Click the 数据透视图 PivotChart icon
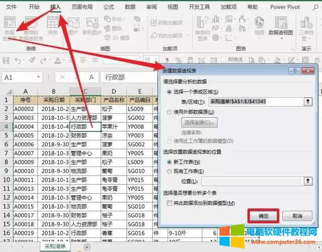Viewport: 322px width, 252px height. click(x=280, y=26)
